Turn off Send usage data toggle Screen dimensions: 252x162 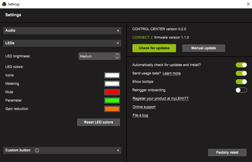coord(241,73)
